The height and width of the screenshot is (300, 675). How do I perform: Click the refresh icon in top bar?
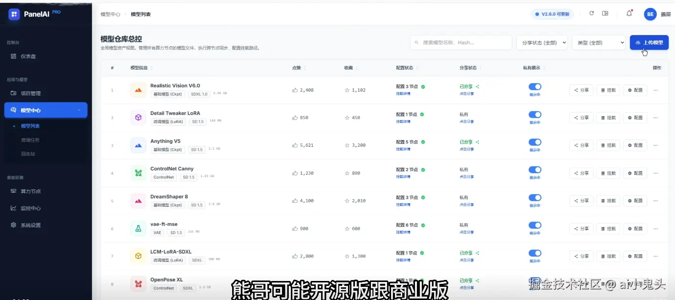[591, 14]
